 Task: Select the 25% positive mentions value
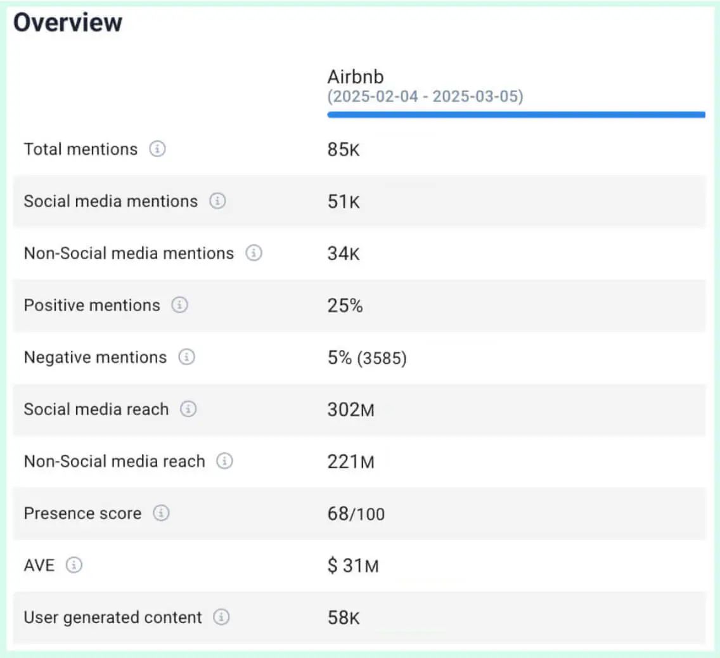(x=345, y=306)
